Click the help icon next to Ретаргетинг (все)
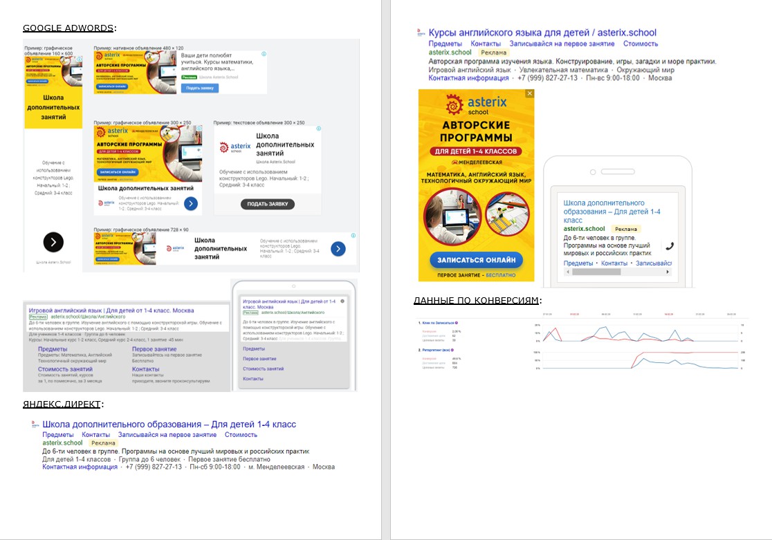The image size is (772, 540). click(452, 350)
